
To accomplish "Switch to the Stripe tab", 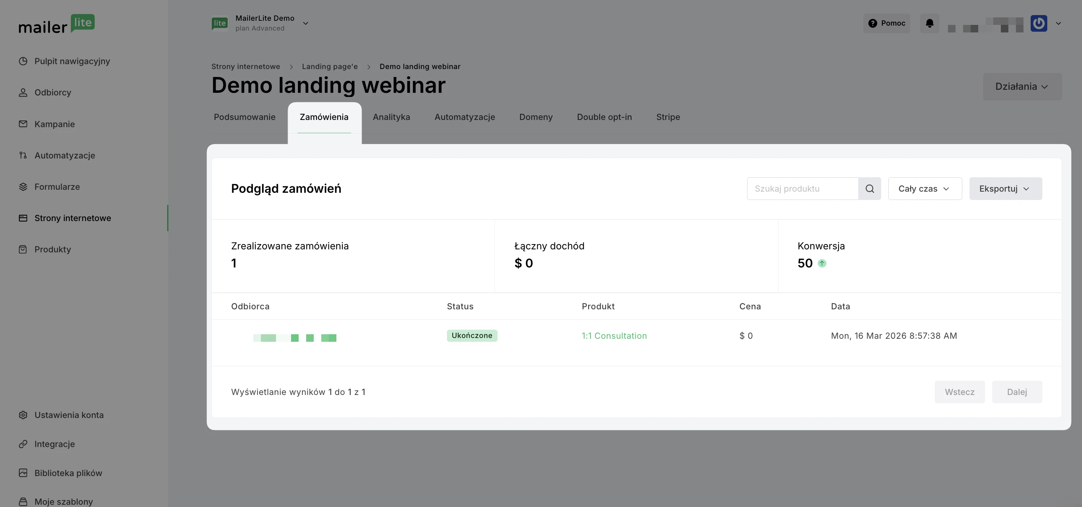I will [668, 117].
